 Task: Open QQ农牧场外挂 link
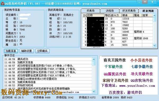tap(142, 81)
